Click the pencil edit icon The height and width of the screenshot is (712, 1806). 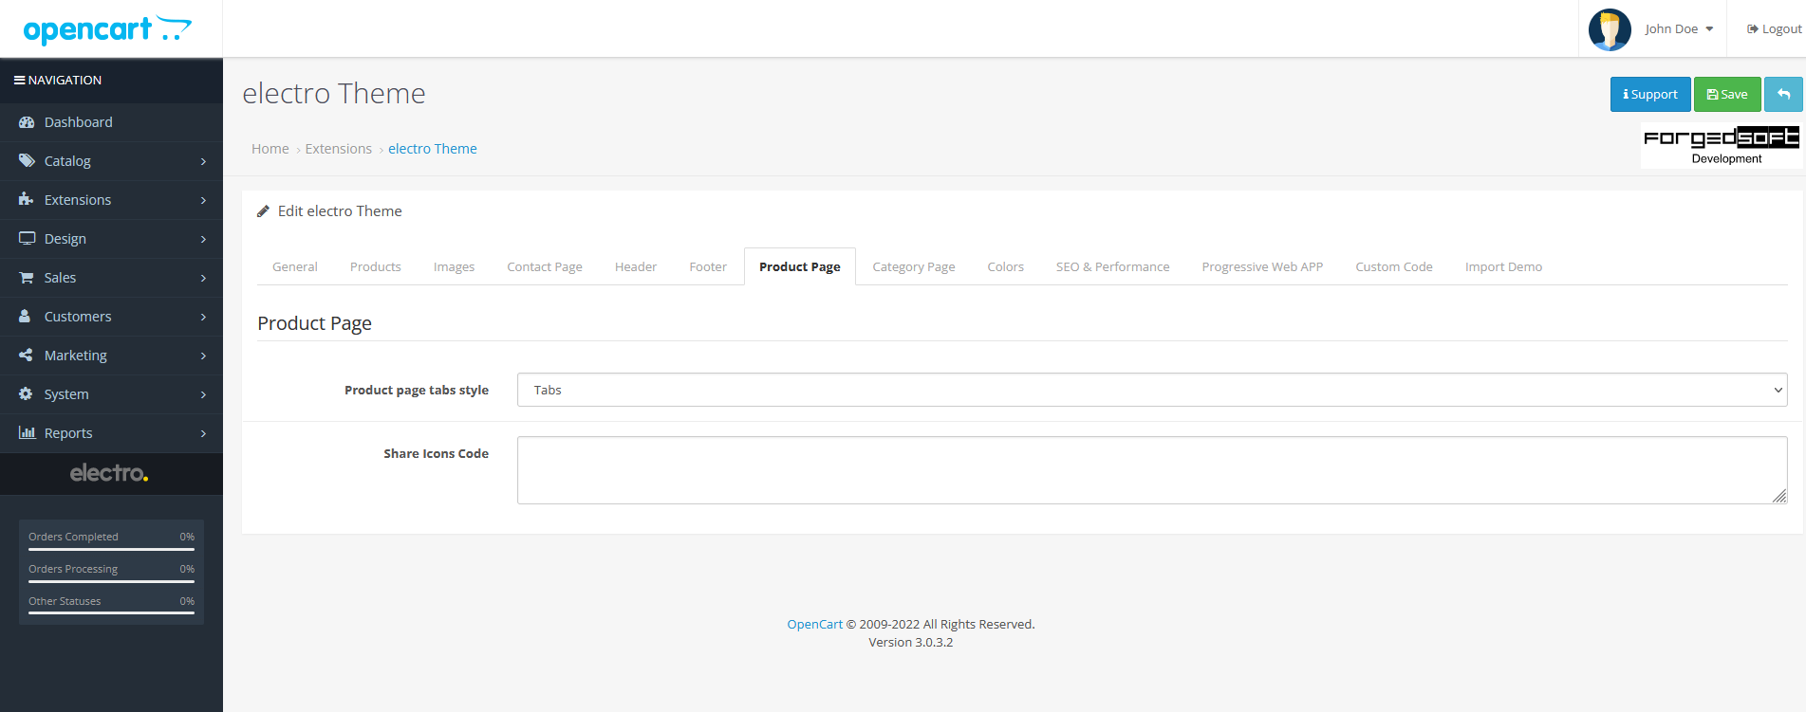coord(263,211)
